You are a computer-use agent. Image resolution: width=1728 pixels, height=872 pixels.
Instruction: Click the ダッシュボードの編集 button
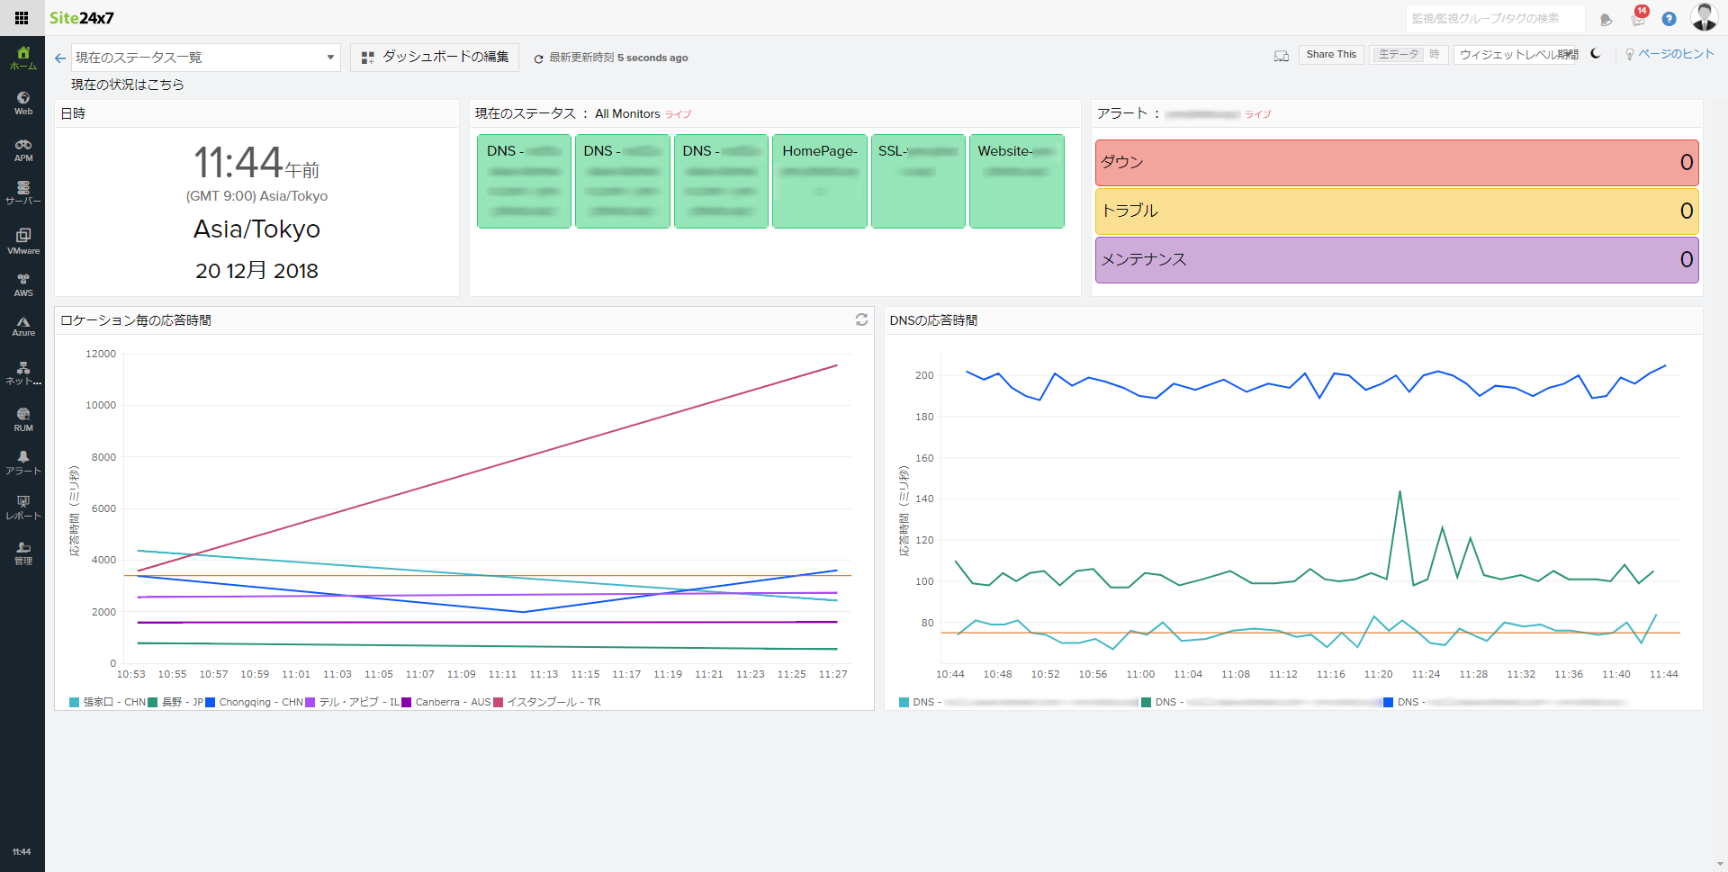[435, 57]
